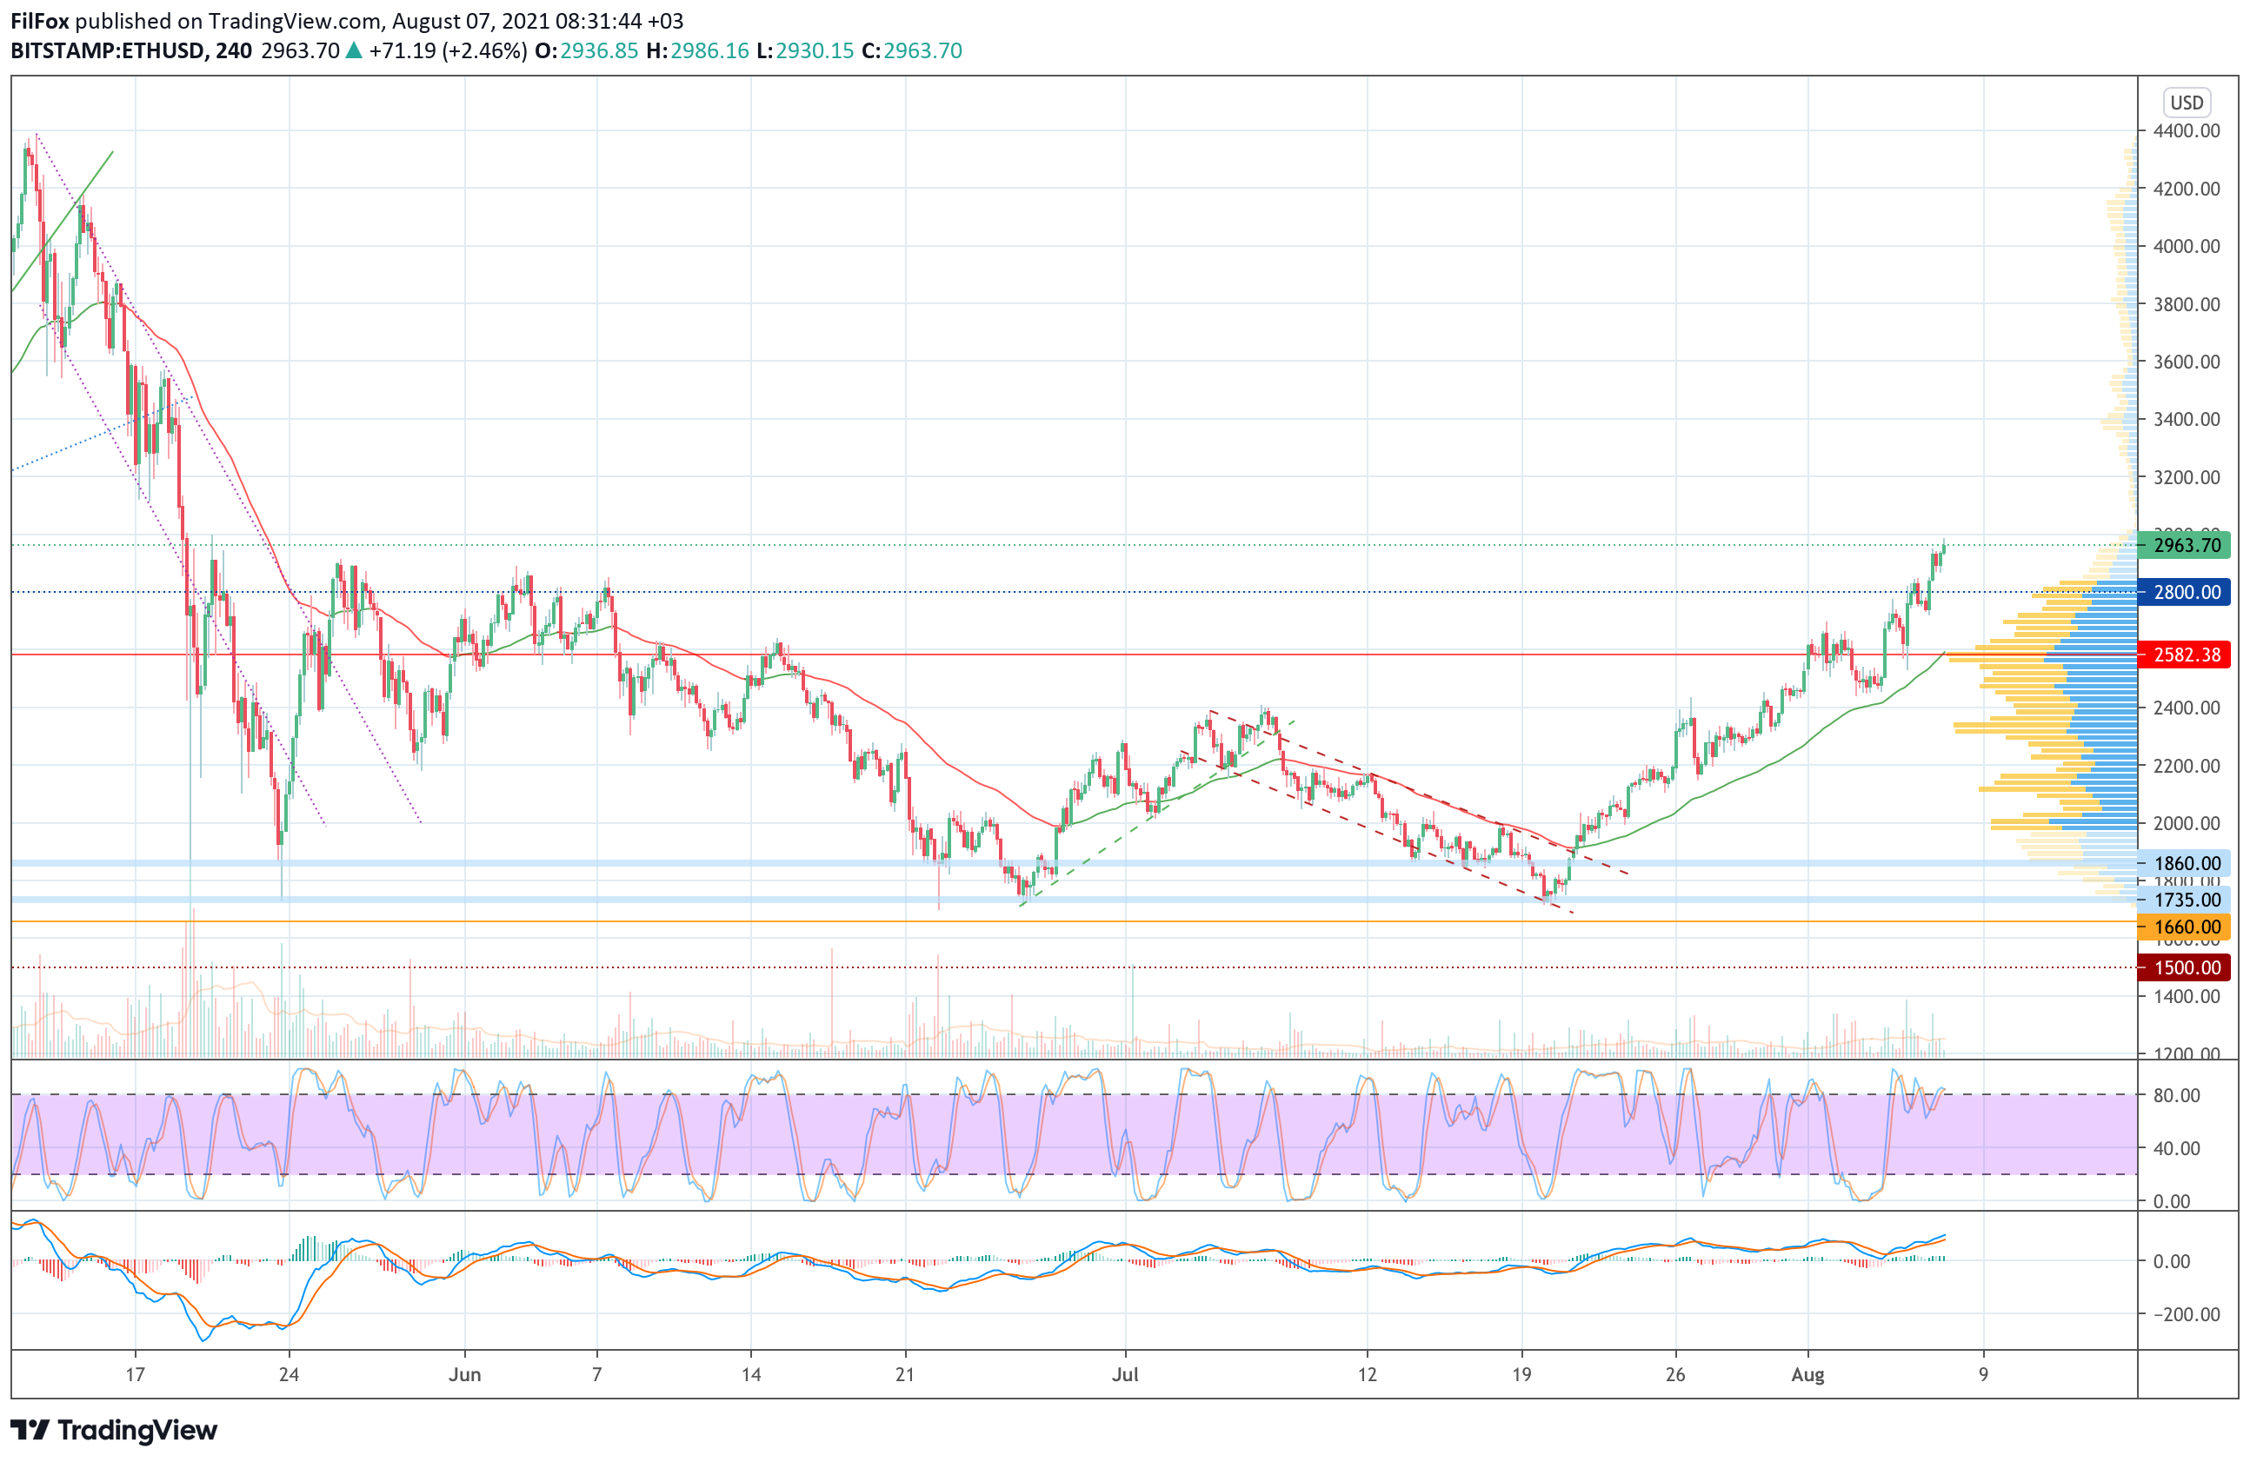Click the TradingView logo icon
The image size is (2250, 1462).
[30, 1430]
